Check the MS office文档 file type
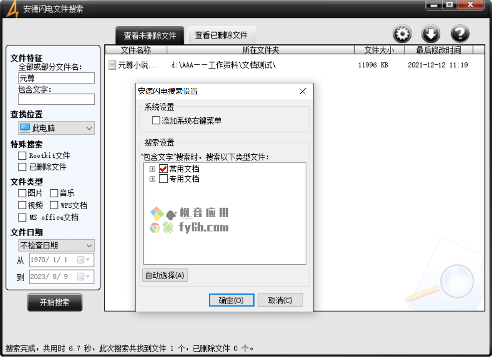Screen dimensions: 492x357 22,217
